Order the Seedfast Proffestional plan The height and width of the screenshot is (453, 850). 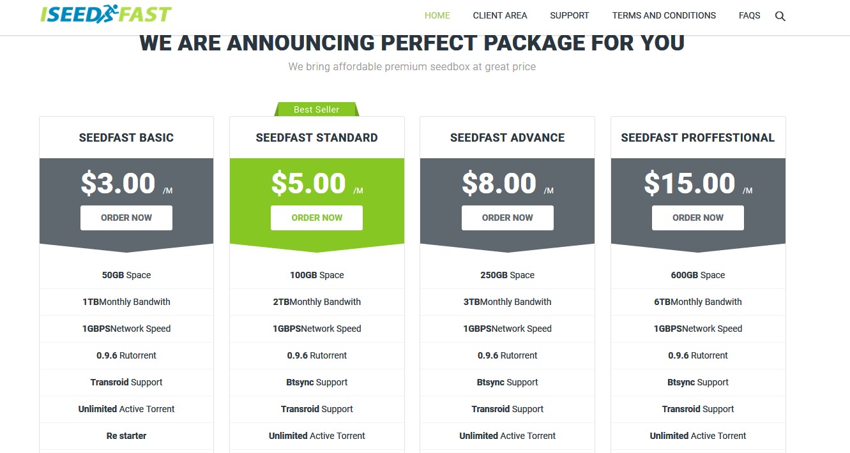tap(698, 218)
